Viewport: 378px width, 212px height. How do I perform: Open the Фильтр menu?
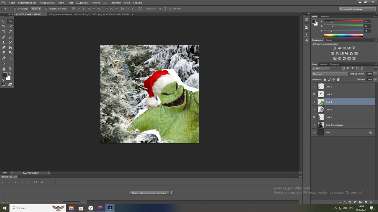tap(96, 3)
